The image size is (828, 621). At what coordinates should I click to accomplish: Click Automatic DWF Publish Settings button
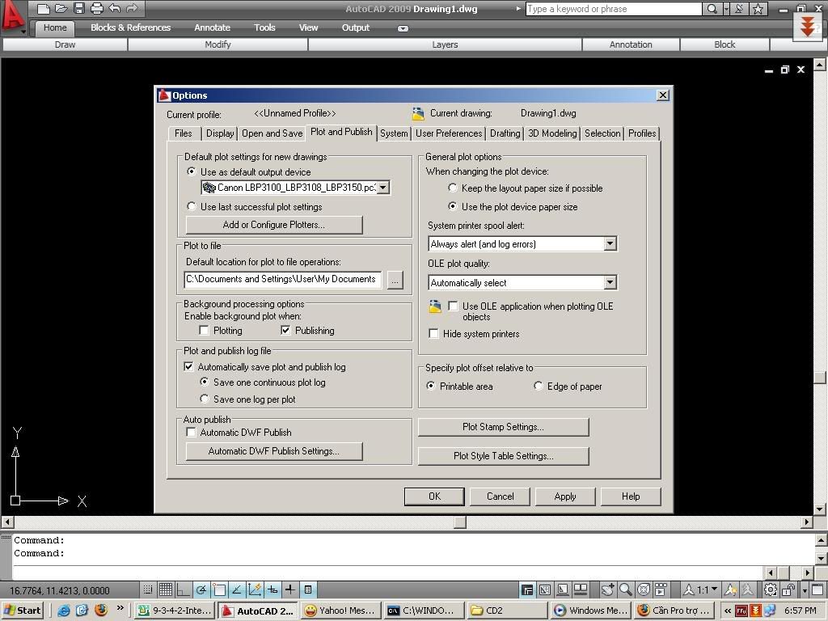click(x=274, y=451)
